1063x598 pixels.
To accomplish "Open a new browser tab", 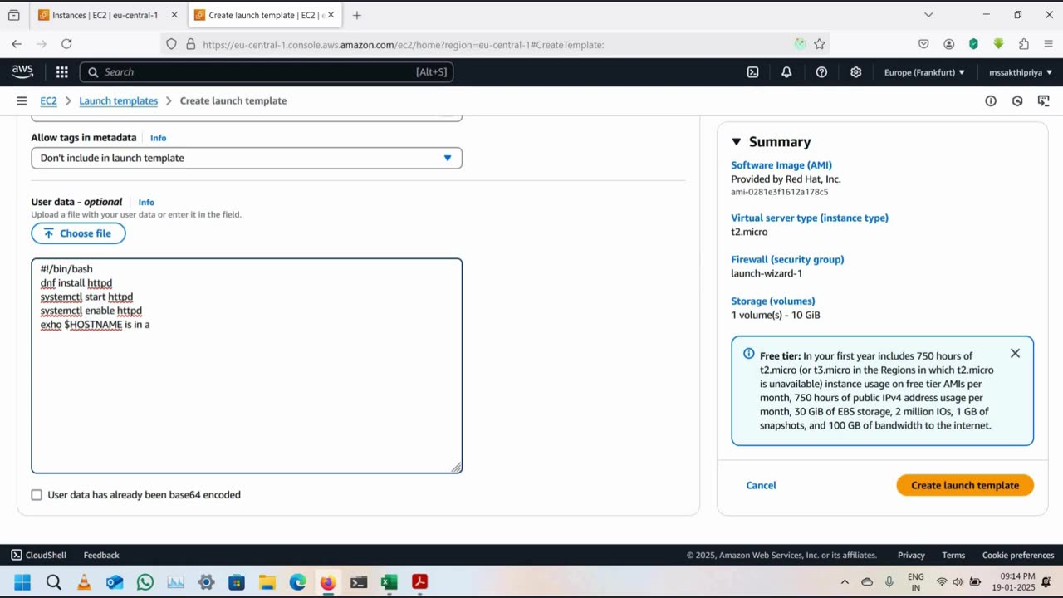I will point(356,15).
